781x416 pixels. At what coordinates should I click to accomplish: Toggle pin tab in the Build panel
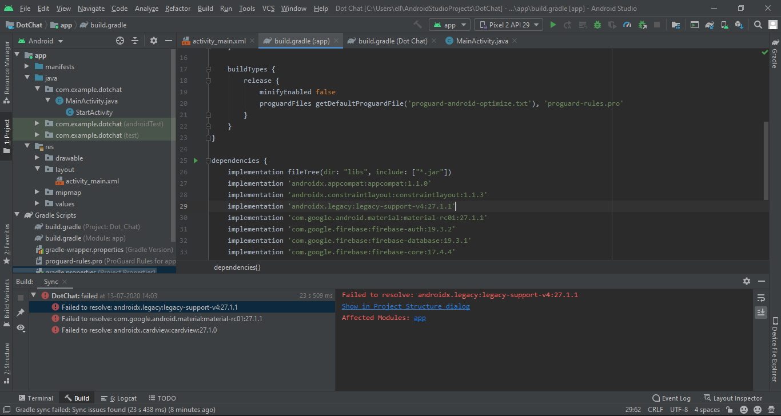tap(21, 313)
